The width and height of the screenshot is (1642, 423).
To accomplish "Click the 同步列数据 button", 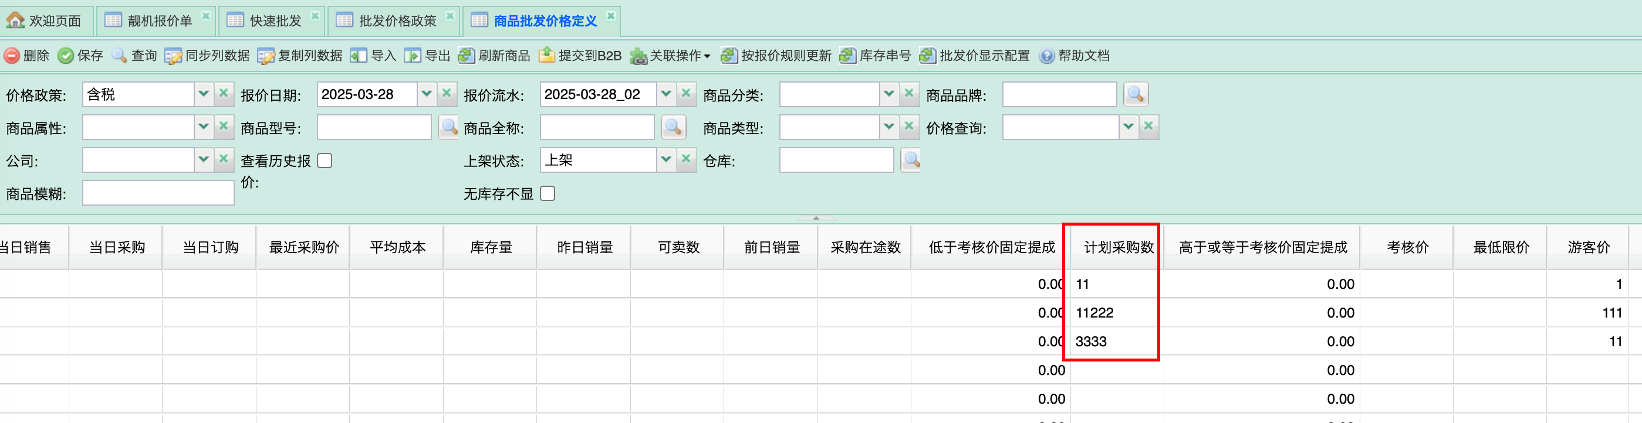I will pos(207,56).
